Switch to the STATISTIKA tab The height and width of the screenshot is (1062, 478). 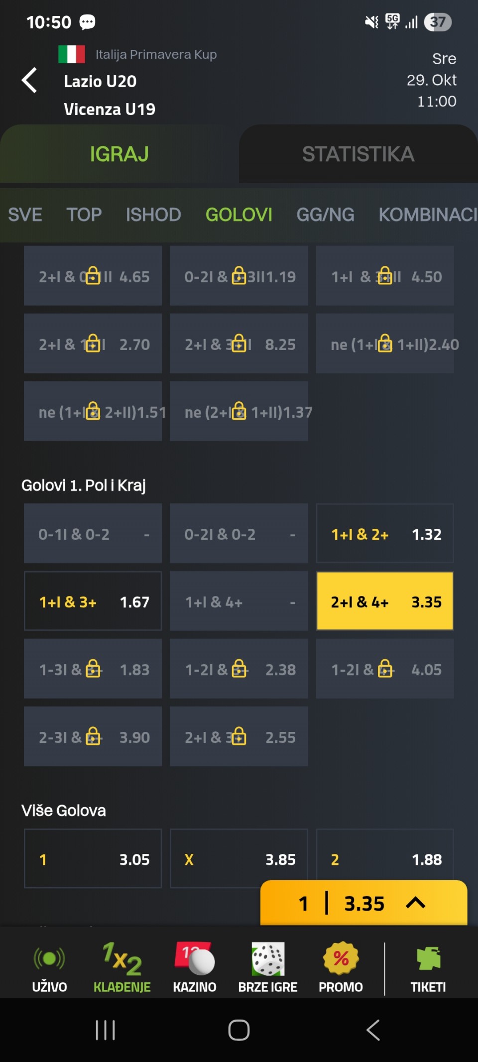pyautogui.click(x=358, y=154)
